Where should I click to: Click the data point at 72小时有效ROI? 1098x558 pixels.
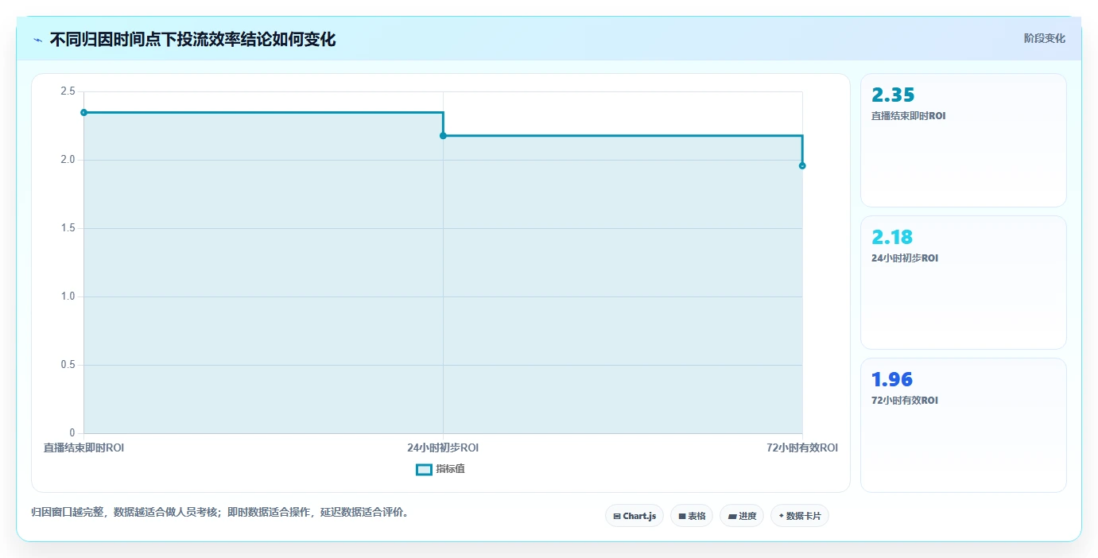802,165
